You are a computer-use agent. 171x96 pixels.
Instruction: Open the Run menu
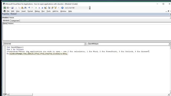pos(43,11)
